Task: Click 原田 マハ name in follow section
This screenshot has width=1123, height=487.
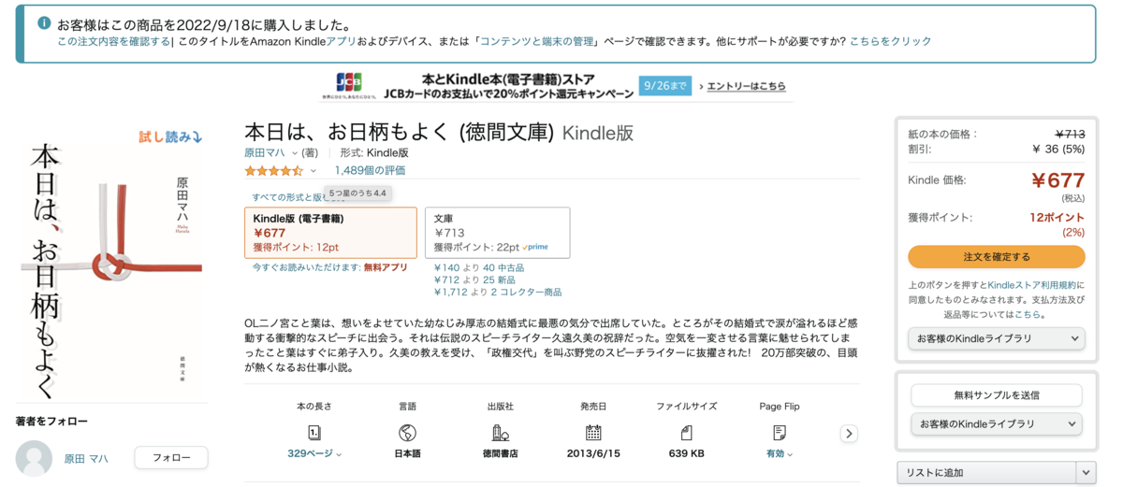Action: pyautogui.click(x=86, y=459)
